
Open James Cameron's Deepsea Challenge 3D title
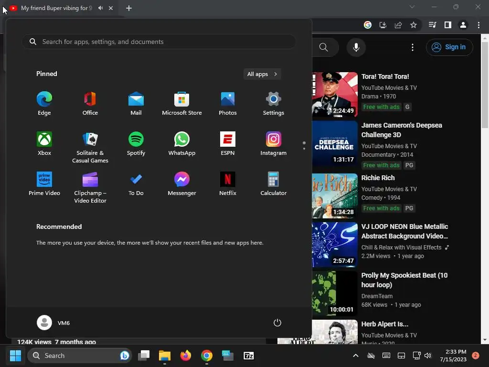click(x=401, y=130)
